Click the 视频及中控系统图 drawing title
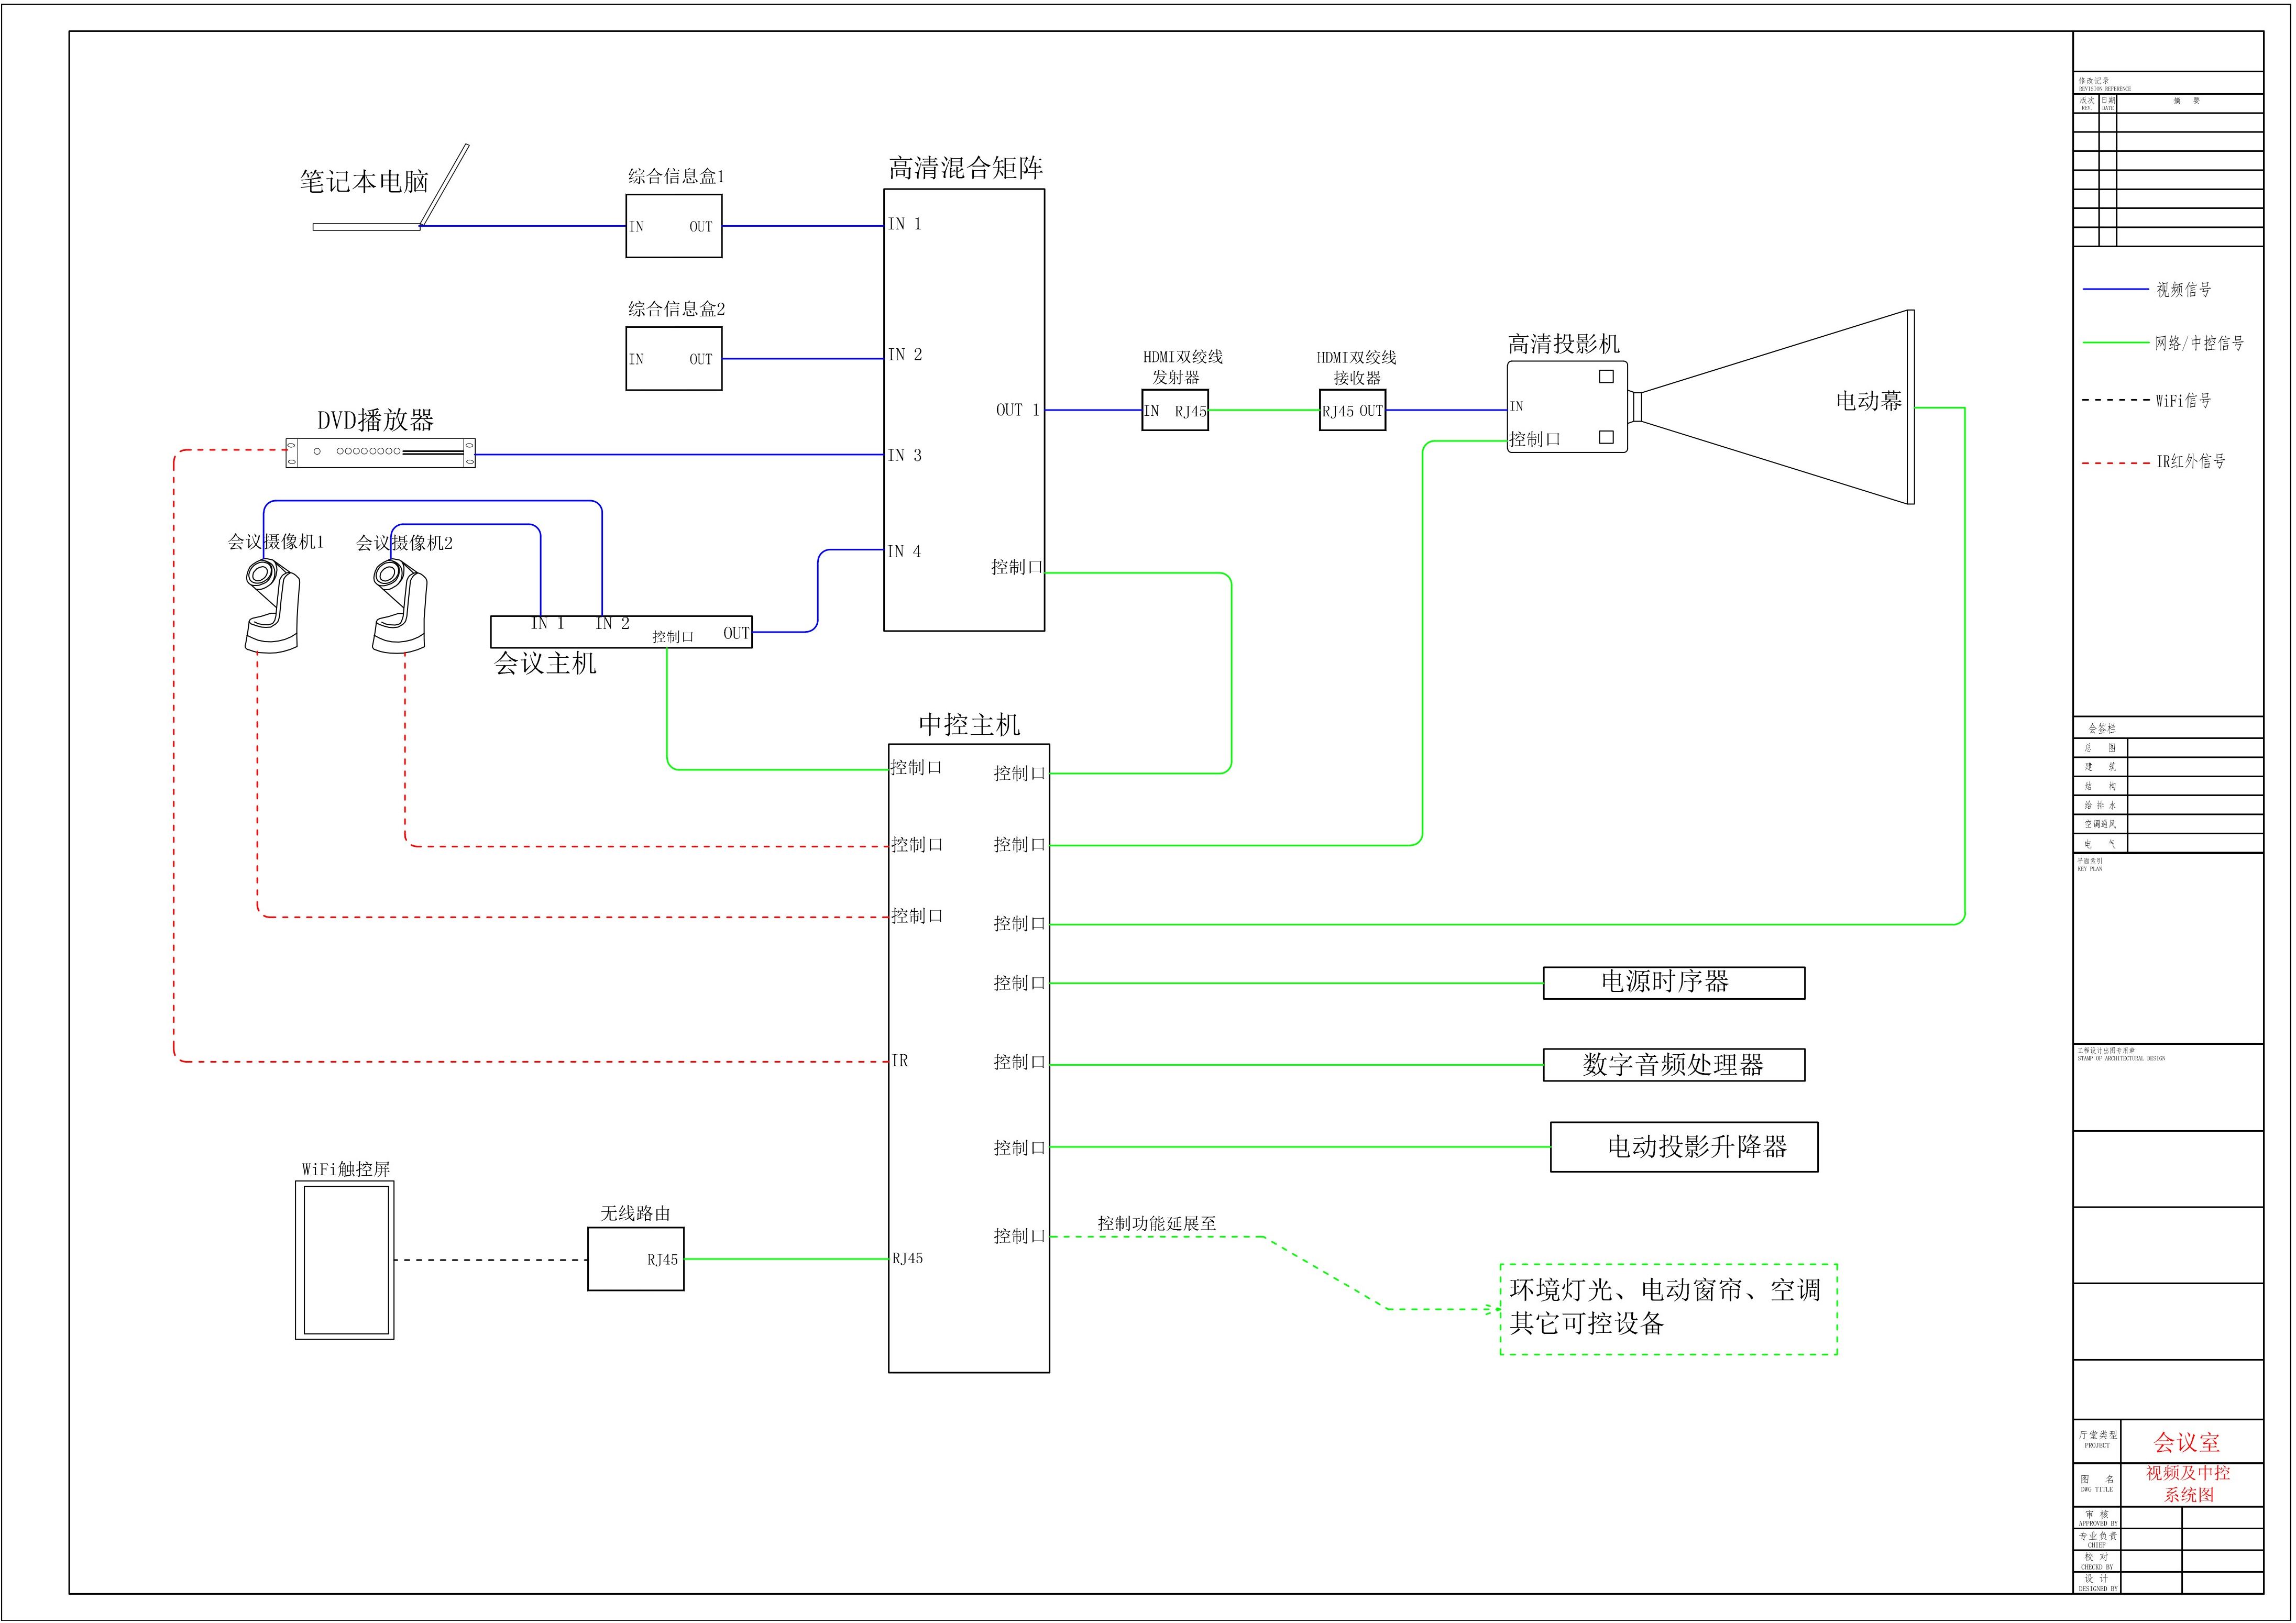The image size is (2296, 1623). pyautogui.click(x=2188, y=1484)
